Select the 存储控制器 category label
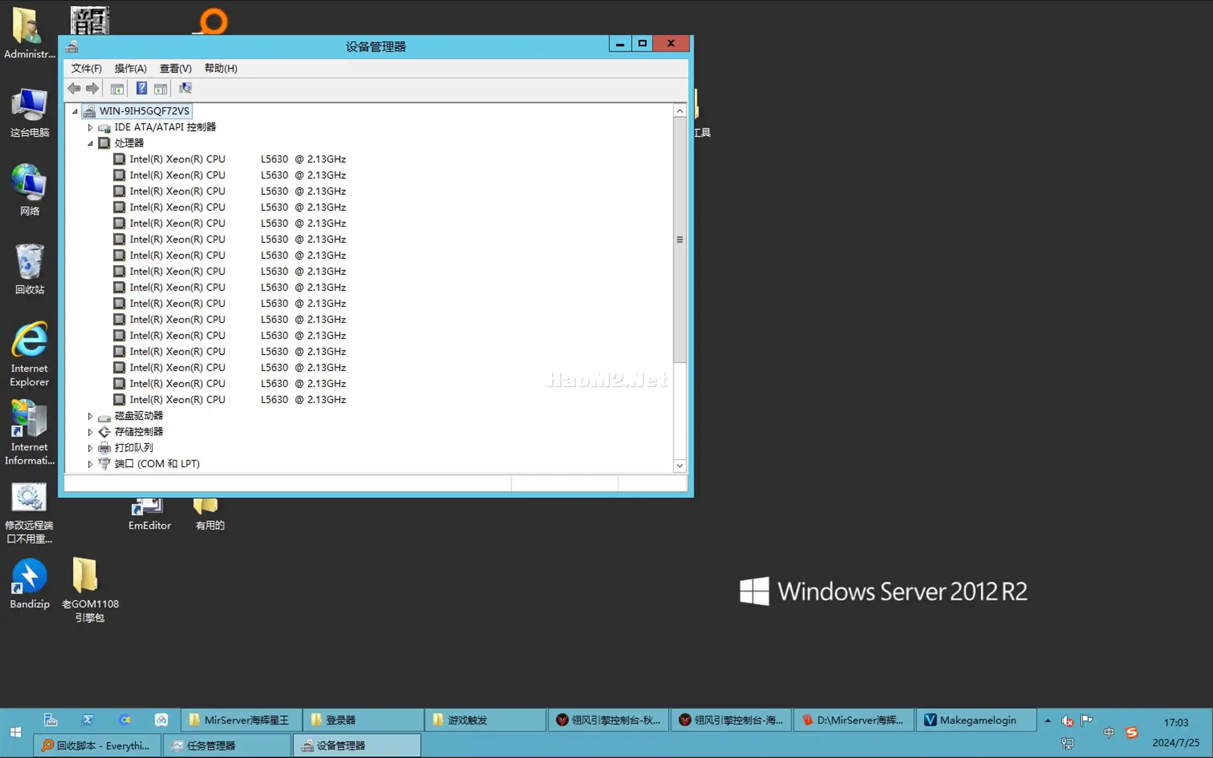This screenshot has height=758, width=1213. point(139,432)
